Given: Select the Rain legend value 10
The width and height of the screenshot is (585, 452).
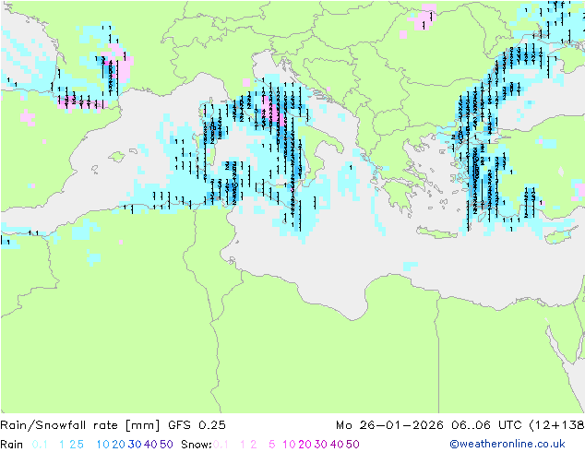Looking at the screenshot, I should tap(103, 445).
